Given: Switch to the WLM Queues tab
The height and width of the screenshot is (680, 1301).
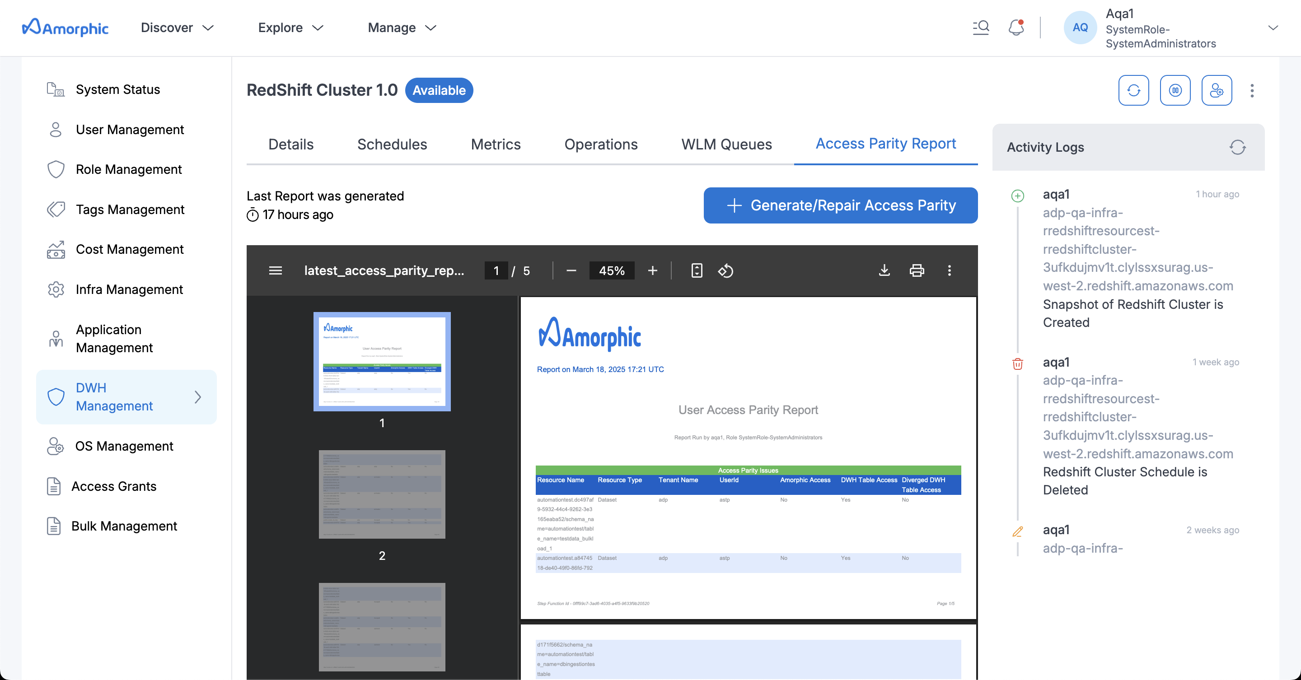Looking at the screenshot, I should point(726,144).
